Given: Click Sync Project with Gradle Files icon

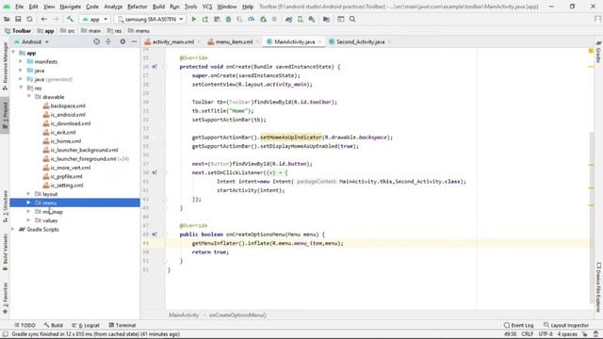Looking at the screenshot, I should pyautogui.click(x=288, y=19).
